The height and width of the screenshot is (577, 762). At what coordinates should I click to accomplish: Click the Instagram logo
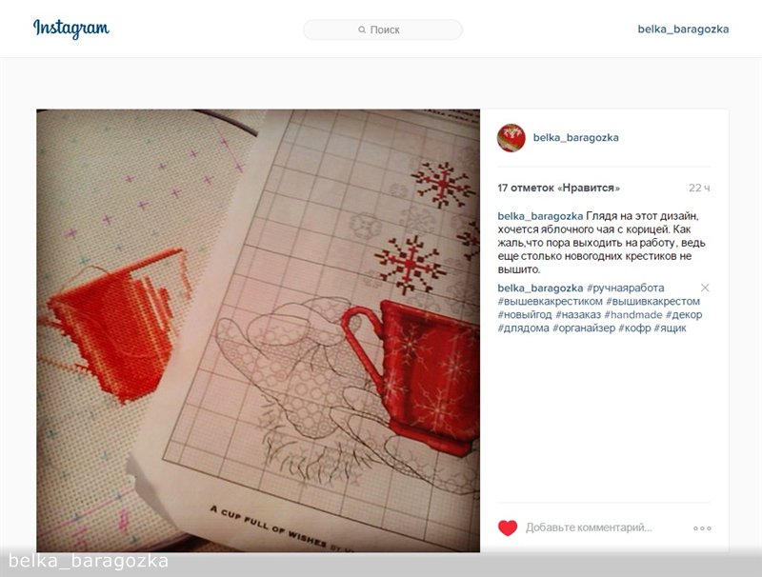tap(70, 29)
